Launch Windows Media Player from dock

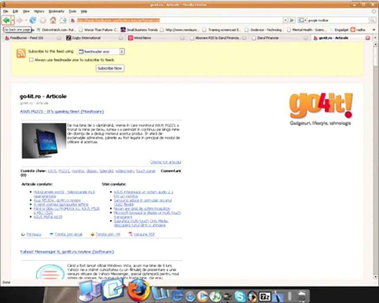point(202,296)
